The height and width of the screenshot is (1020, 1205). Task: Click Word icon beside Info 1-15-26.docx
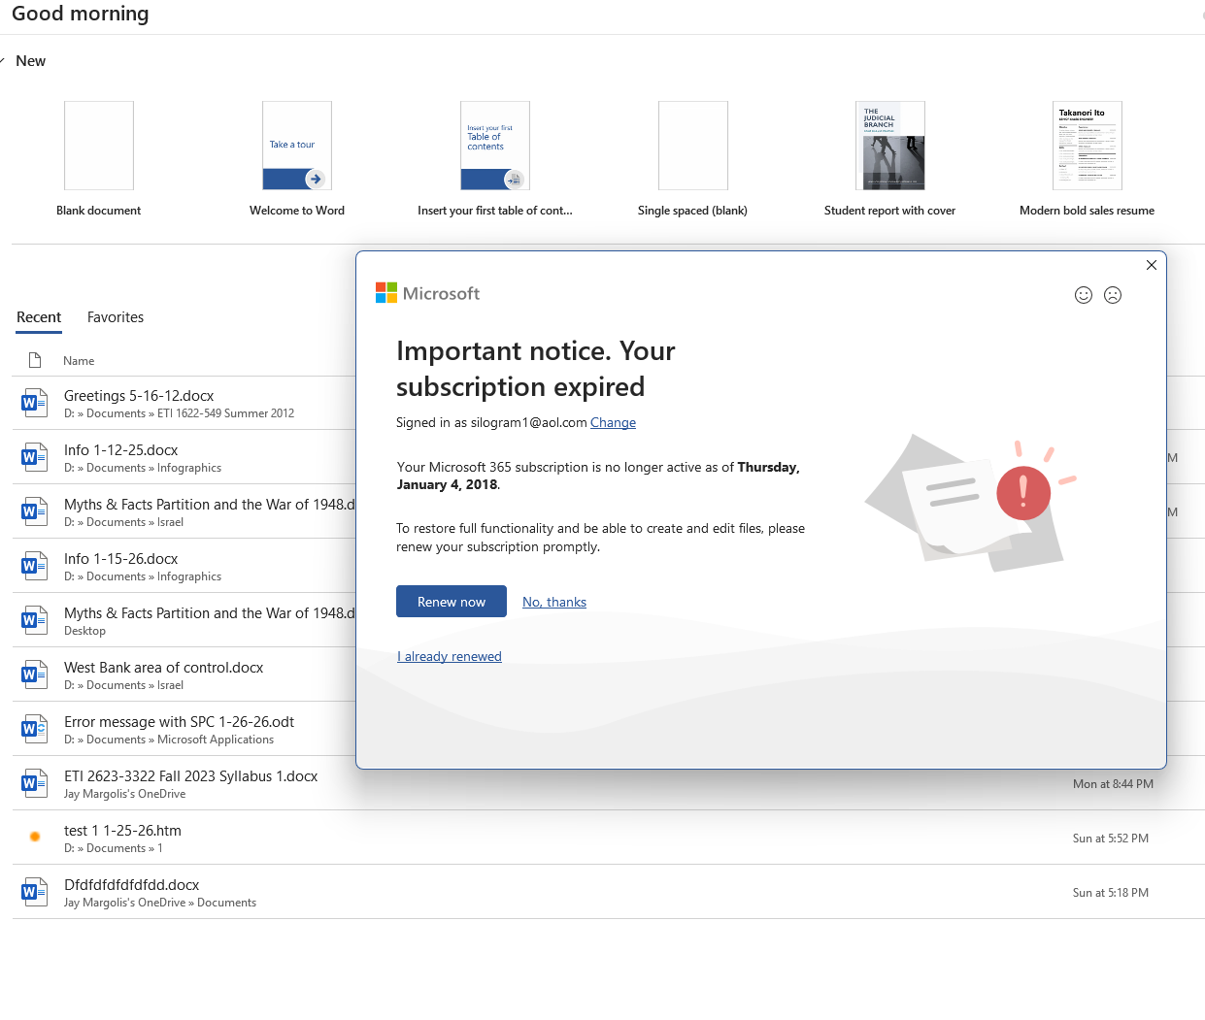34,566
